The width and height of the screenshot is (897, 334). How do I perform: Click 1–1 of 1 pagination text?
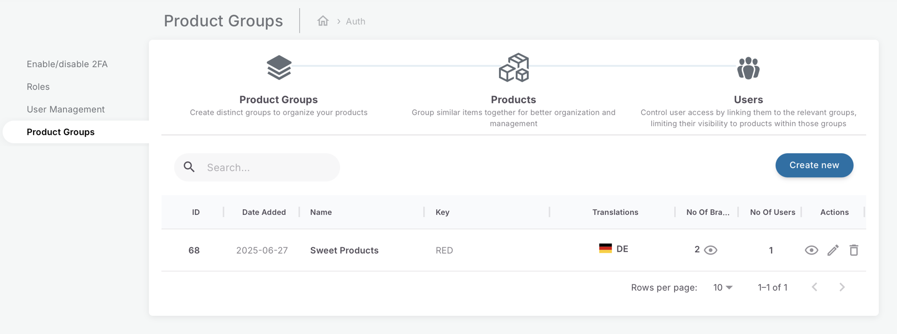pyautogui.click(x=773, y=287)
